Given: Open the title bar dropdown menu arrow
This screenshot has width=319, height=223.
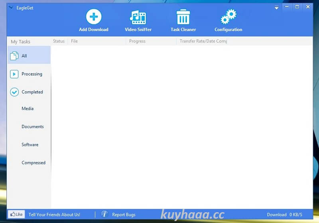Looking at the screenshot, I should coord(276,8).
